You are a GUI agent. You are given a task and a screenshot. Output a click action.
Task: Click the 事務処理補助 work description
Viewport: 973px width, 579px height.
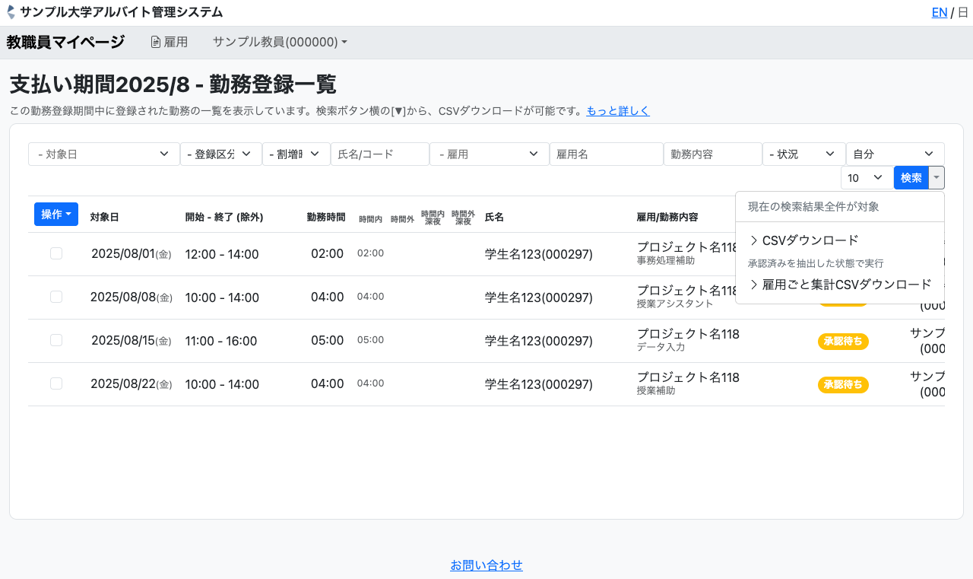click(x=667, y=260)
